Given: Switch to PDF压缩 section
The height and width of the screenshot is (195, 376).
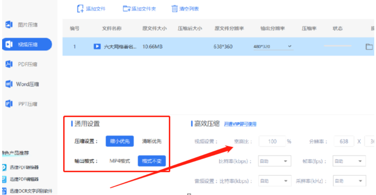Looking at the screenshot, I should coord(28,64).
